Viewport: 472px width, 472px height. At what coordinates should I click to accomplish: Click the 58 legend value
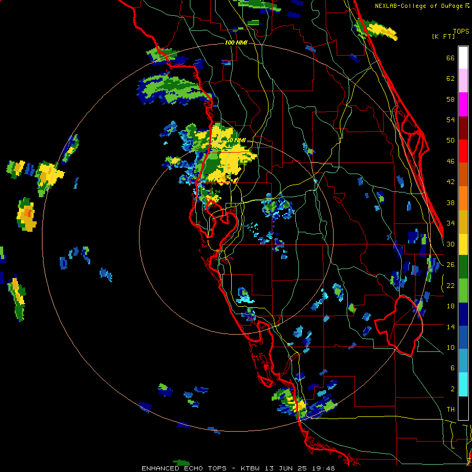[450, 99]
